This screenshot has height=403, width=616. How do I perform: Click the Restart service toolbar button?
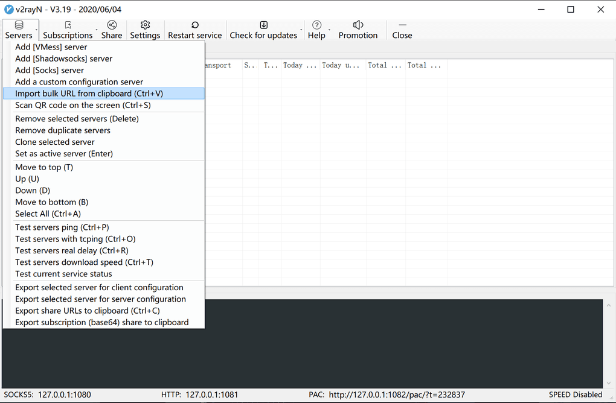click(x=195, y=30)
